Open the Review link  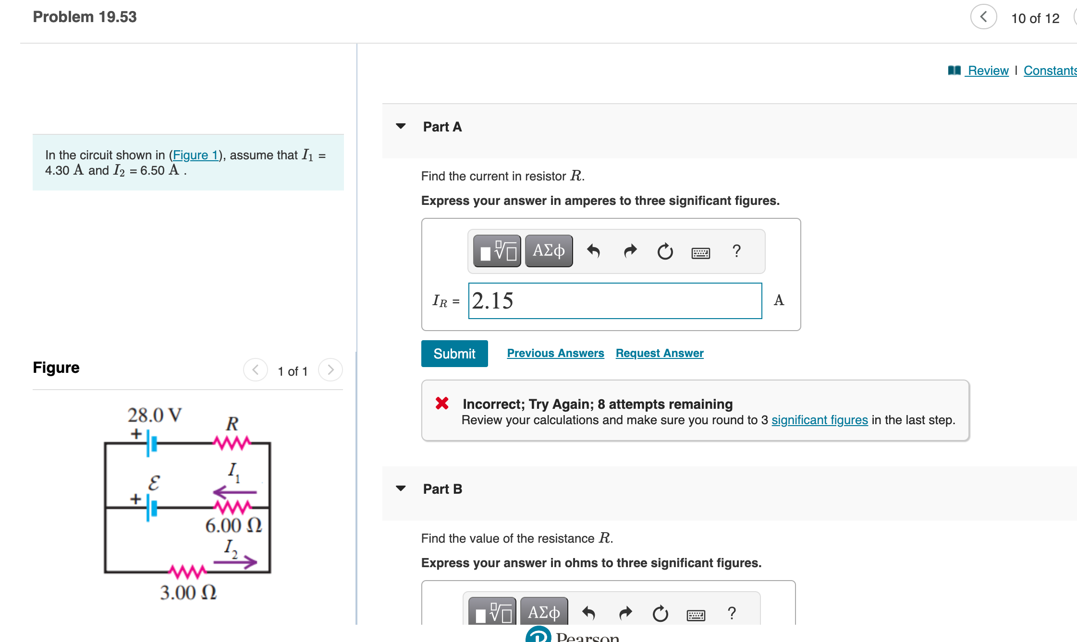coord(988,71)
